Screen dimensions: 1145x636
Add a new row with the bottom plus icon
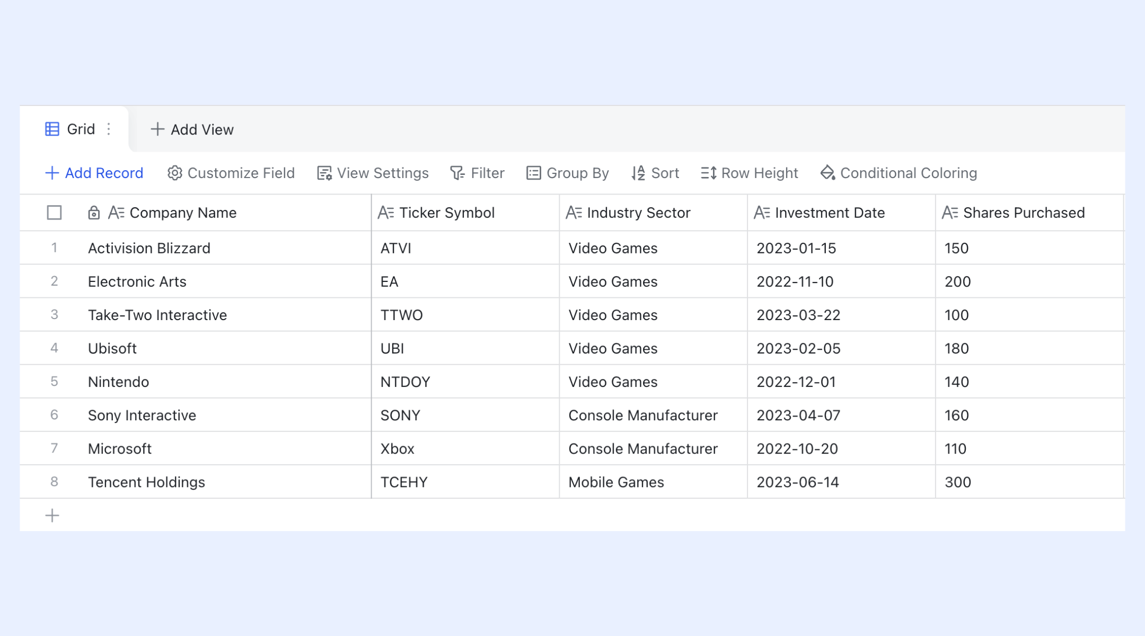click(52, 516)
